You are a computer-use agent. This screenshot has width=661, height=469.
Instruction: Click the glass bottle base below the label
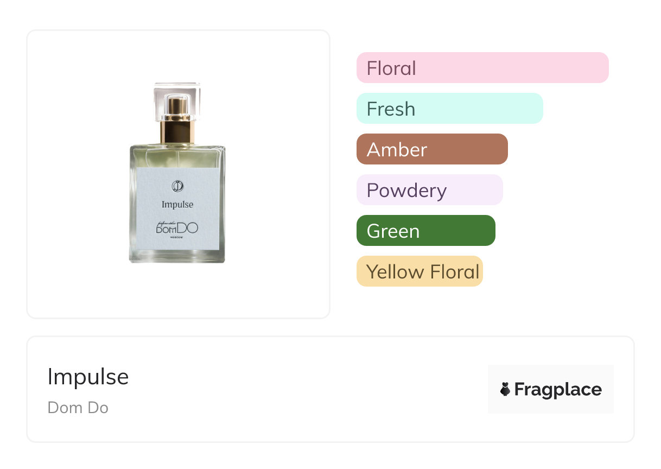pyautogui.click(x=177, y=257)
